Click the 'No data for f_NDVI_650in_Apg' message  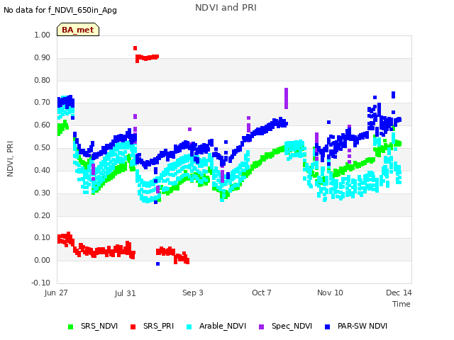point(60,10)
